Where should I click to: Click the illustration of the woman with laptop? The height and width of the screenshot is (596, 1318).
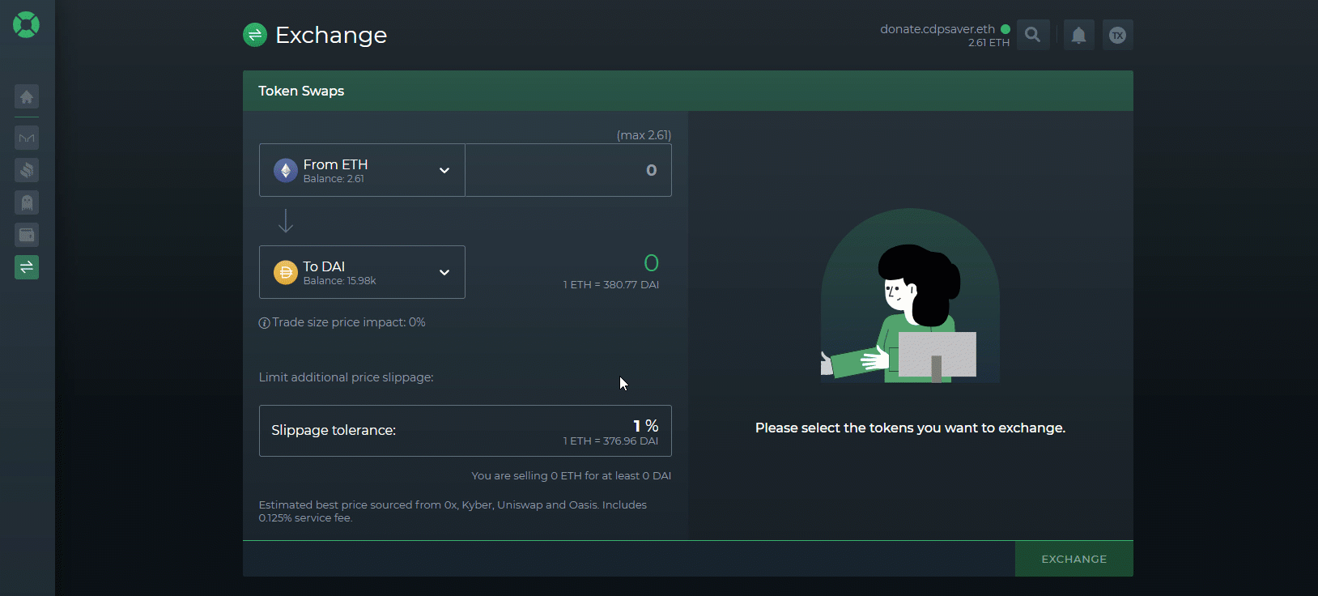point(910,296)
